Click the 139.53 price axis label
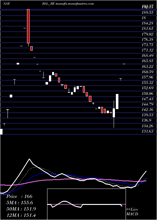157x220 pixels. pos(147,115)
